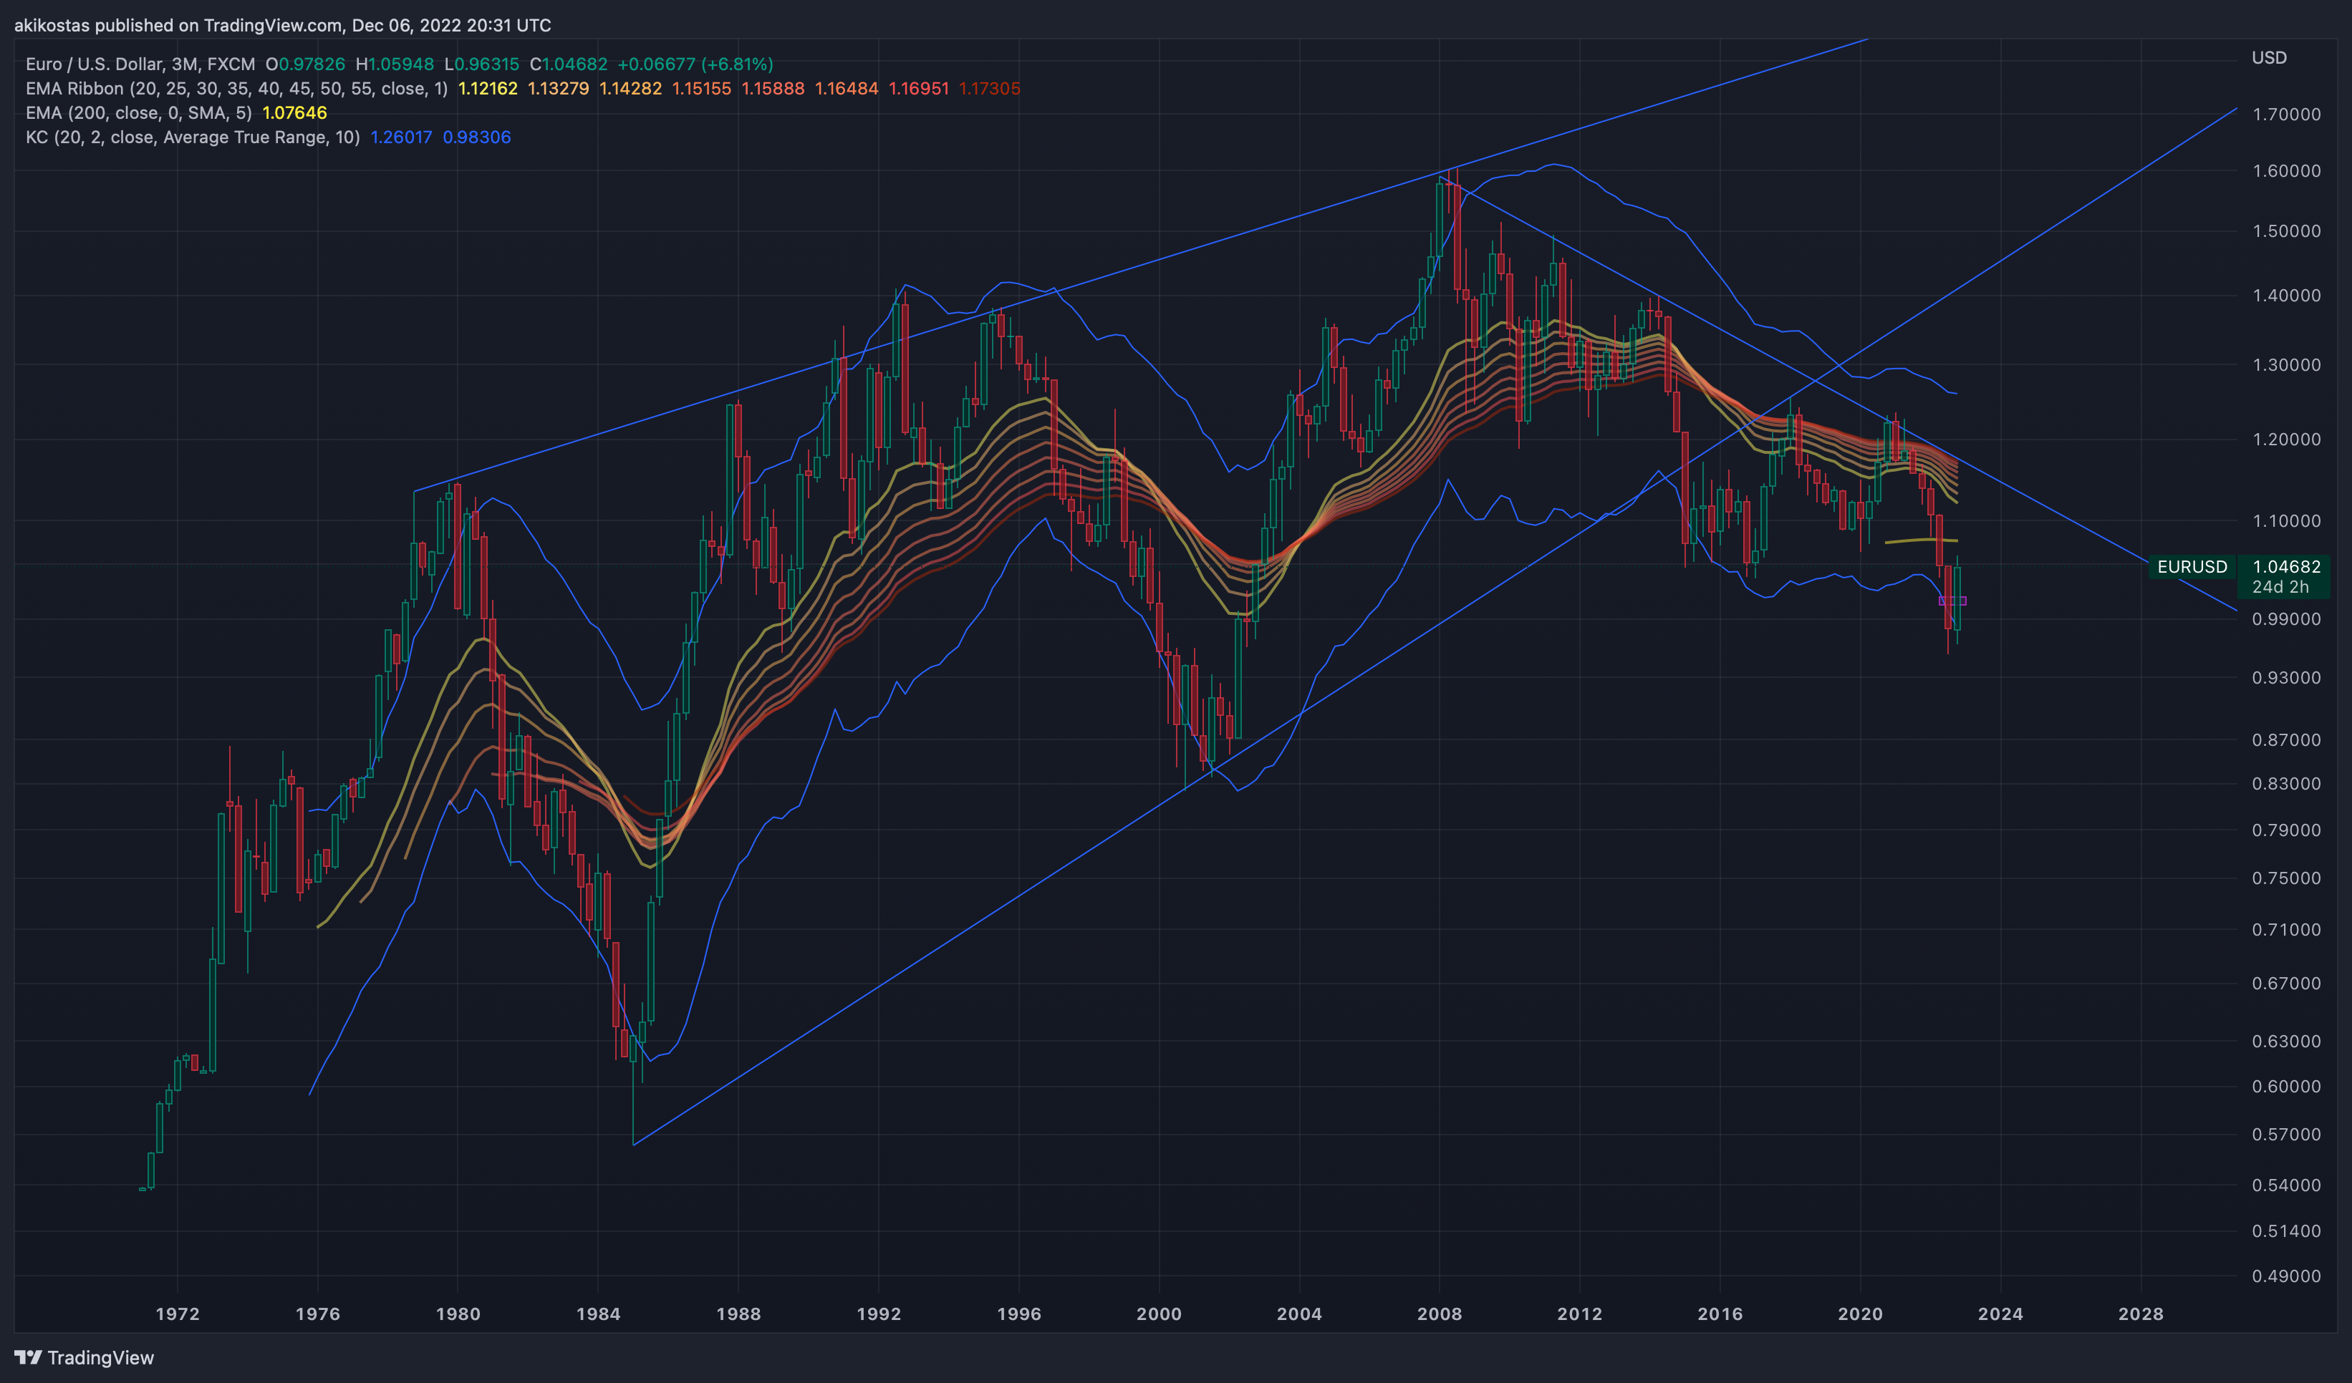Click the 2016 time axis label
The height and width of the screenshot is (1383, 2352).
(x=1720, y=1314)
